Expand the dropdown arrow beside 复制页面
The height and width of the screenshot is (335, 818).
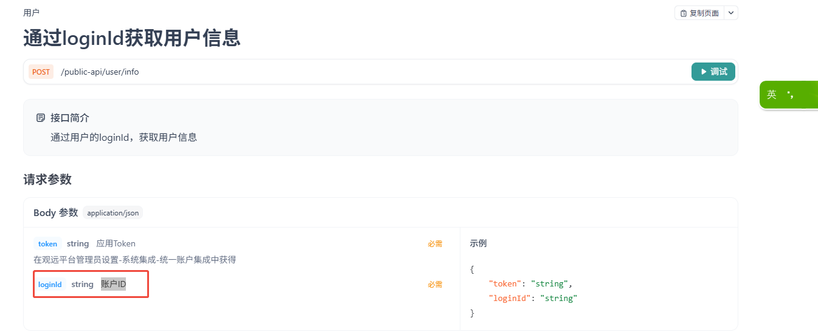pos(731,13)
